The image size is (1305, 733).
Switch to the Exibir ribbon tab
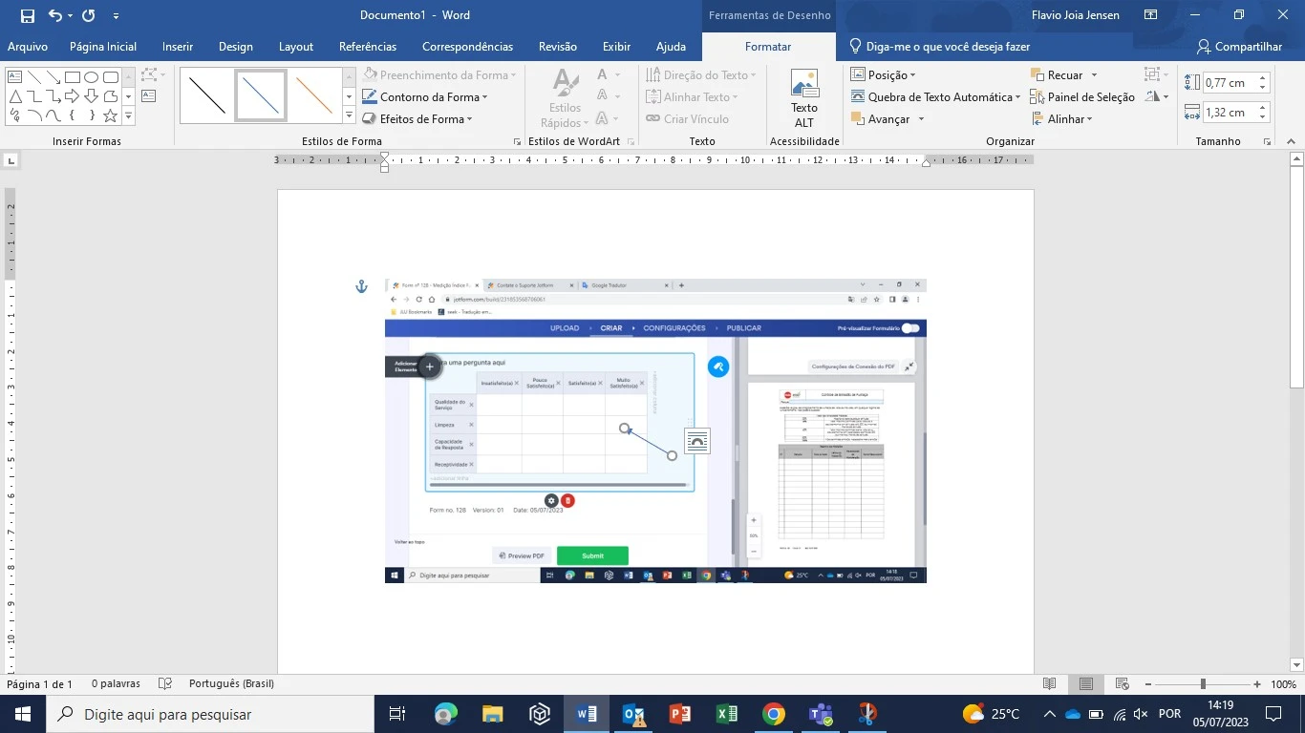(x=616, y=46)
